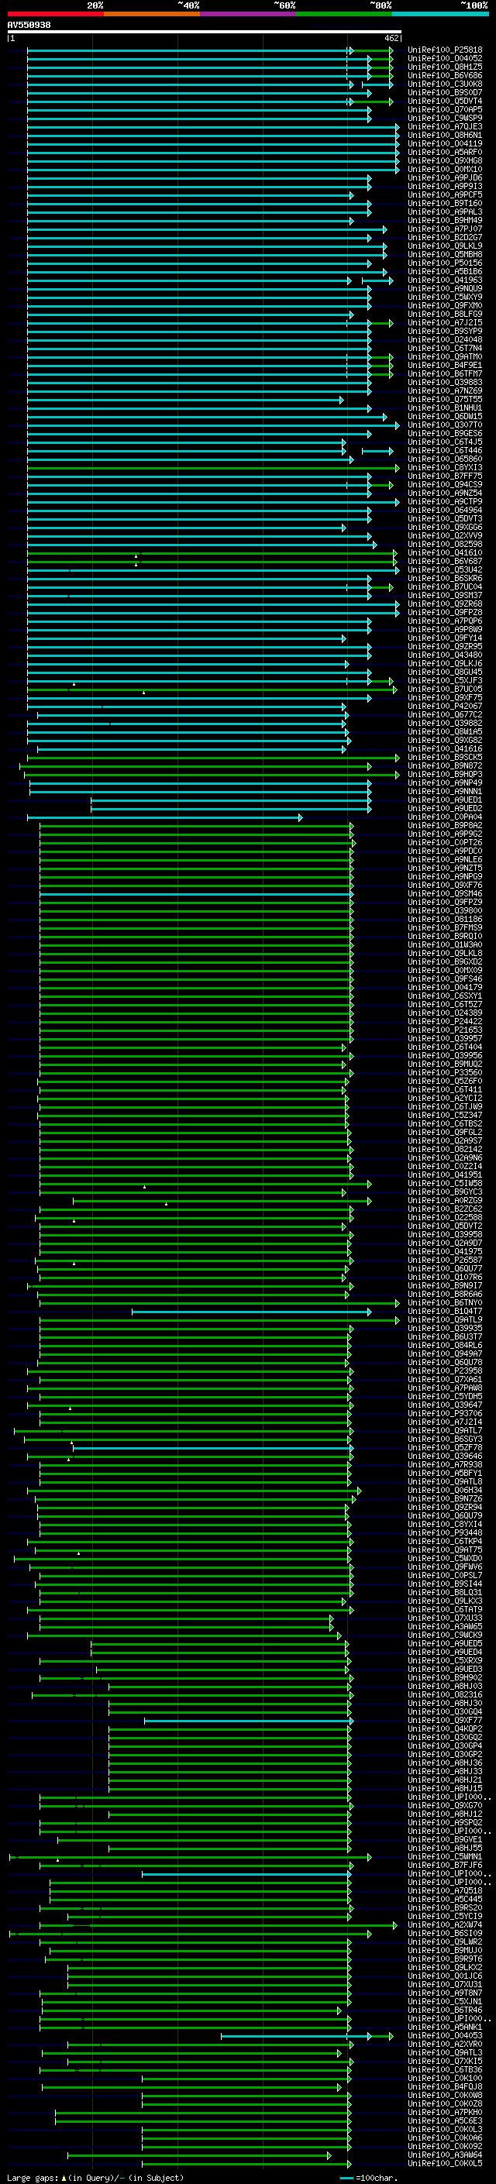Click label UniRef100_A9PCF5
Viewport: 496px width, 2184px height.
445,195
